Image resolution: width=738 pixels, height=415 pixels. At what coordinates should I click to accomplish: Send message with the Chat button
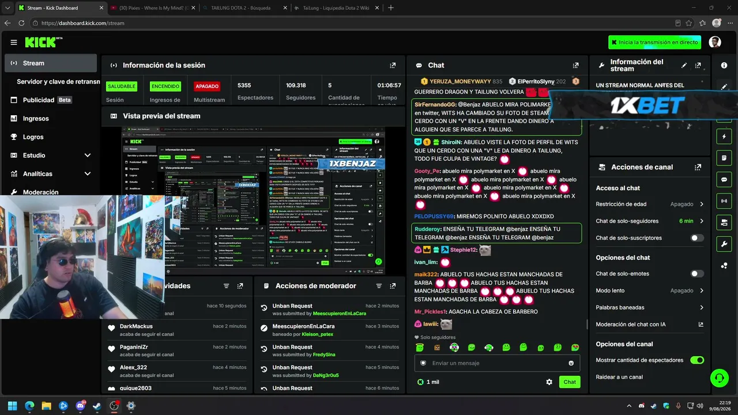[570, 382]
